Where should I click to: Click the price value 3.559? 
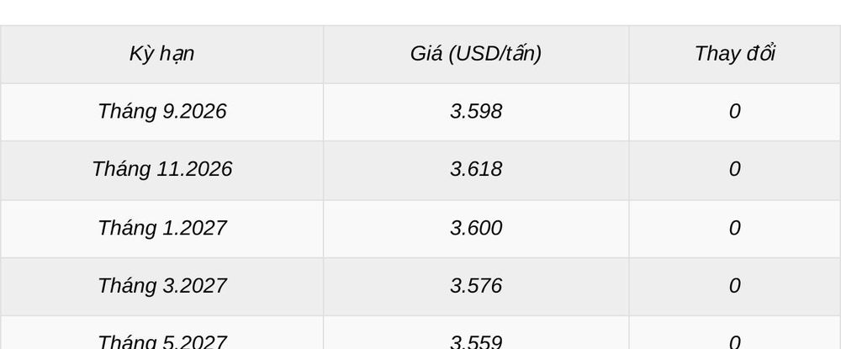pyautogui.click(x=476, y=341)
